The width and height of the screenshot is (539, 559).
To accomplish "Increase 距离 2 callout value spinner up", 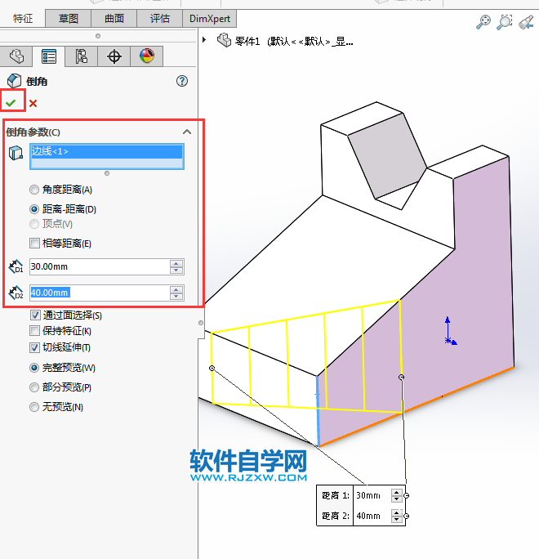I will click(397, 512).
